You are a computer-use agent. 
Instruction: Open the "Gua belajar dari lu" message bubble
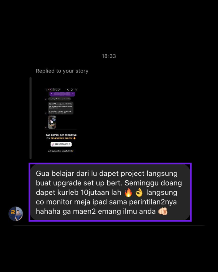(x=110, y=192)
